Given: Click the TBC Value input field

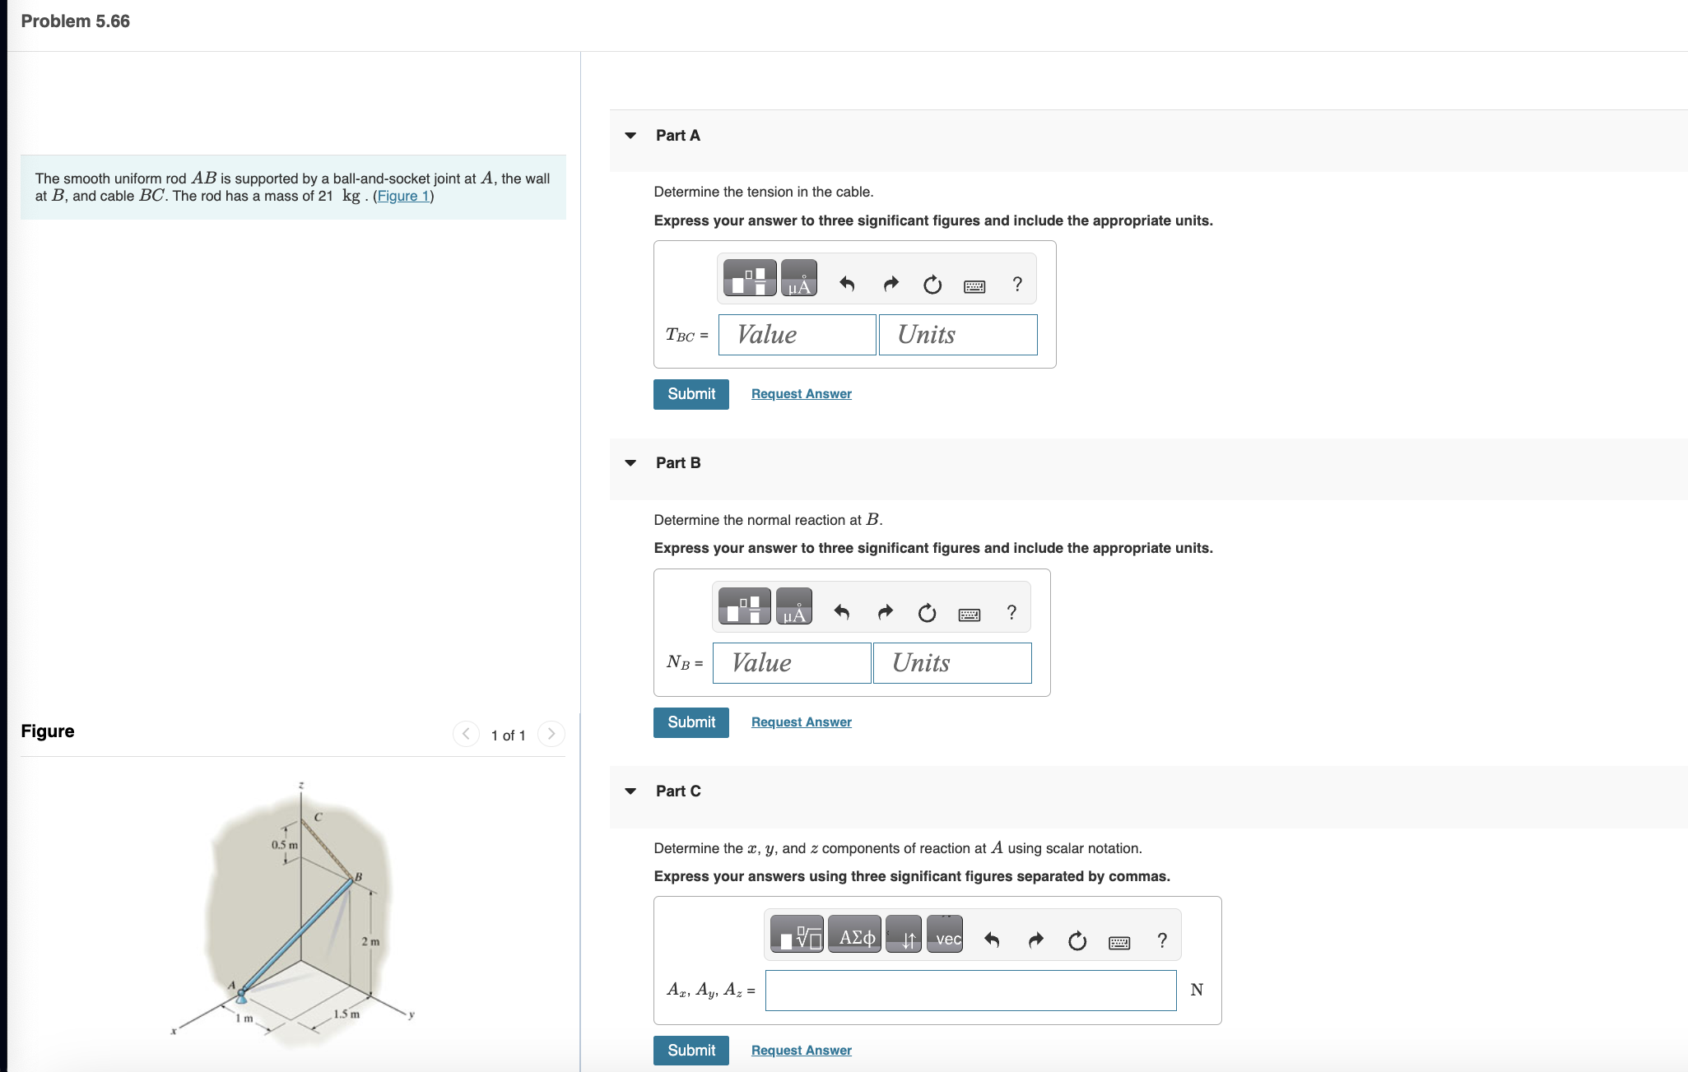Looking at the screenshot, I should click(796, 335).
